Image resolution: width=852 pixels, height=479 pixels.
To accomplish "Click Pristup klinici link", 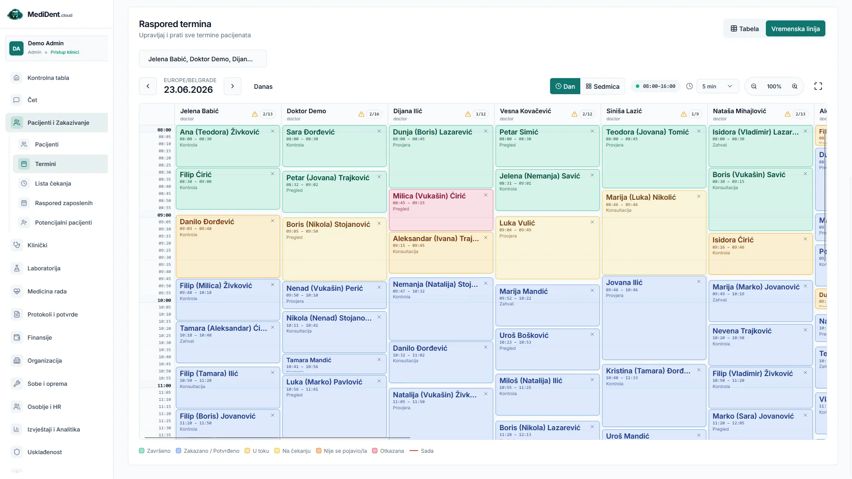I will coord(65,52).
